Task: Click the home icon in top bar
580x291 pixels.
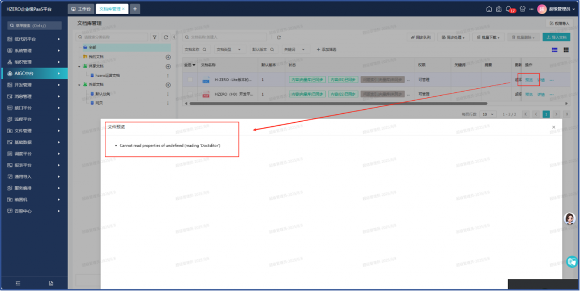Action: [x=489, y=9]
